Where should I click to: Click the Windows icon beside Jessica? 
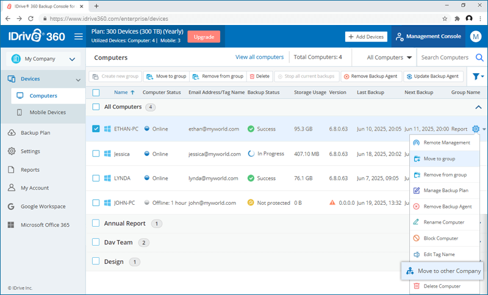[x=107, y=154]
